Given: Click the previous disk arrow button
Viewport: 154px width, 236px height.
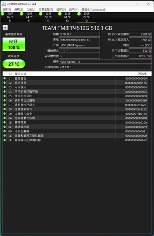Looking at the screenshot, I should (x=5, y=28).
